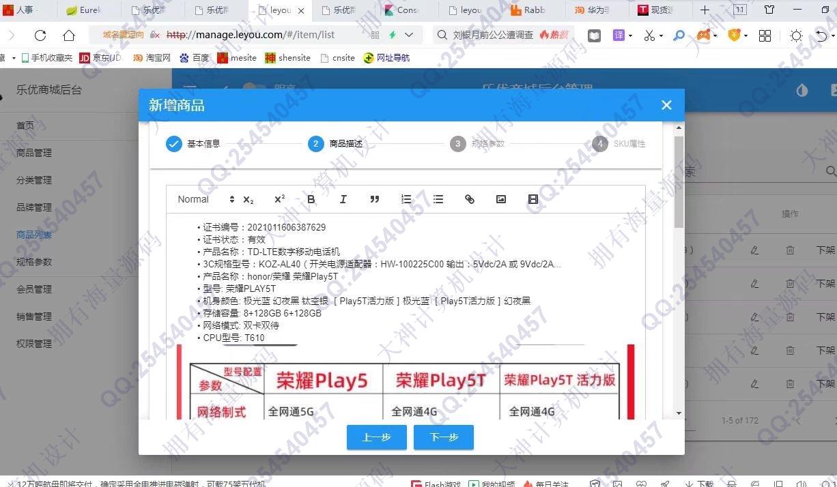Switch to the Eureka browser tab
Image resolution: width=837 pixels, height=487 pixels.
(89, 10)
